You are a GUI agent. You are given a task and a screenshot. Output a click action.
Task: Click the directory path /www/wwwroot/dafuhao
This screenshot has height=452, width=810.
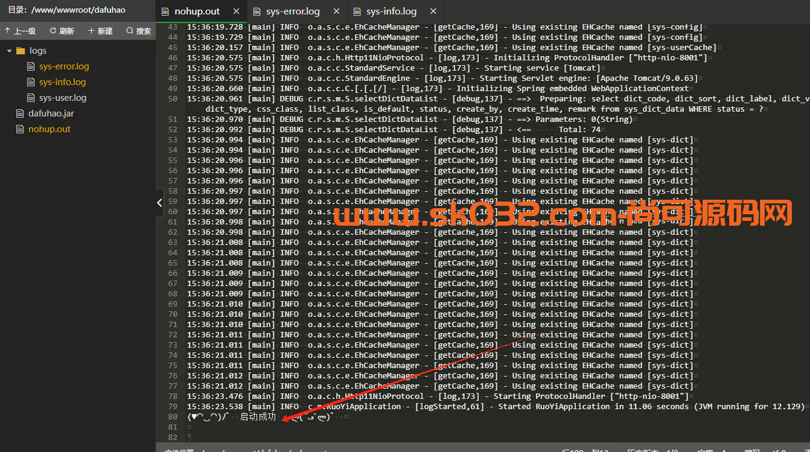coord(77,10)
